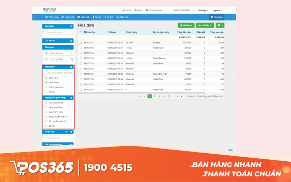Image resolution: width=291 pixels, height=182 pixels.
Task: Uncheck the Hoàn thành checkbox
Action: [x=47, y=83]
